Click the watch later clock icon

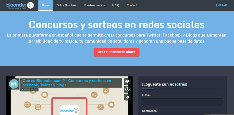click(x=127, y=89)
